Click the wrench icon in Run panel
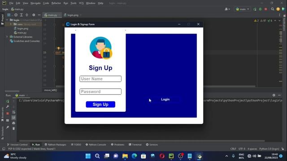This screenshot has width=287, height=161. [8, 106]
